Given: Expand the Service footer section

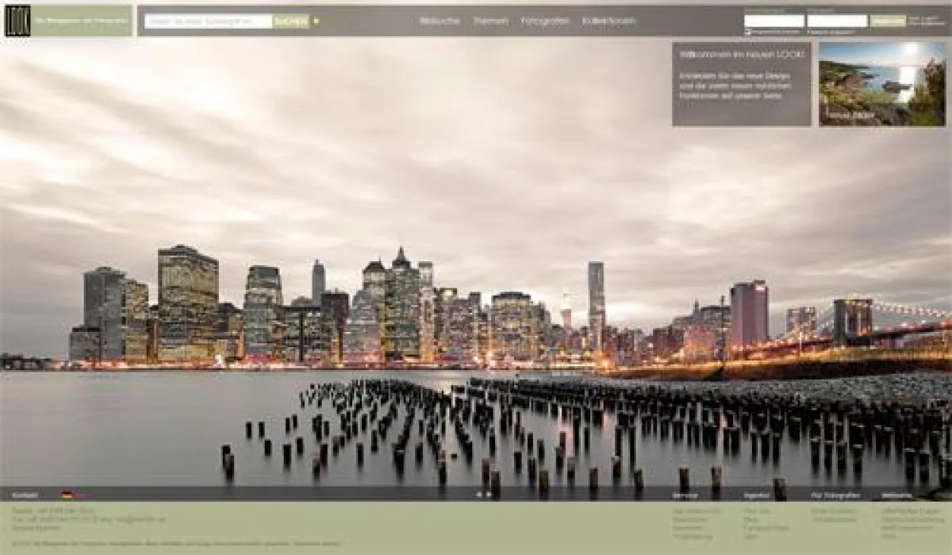Looking at the screenshot, I should tap(685, 495).
